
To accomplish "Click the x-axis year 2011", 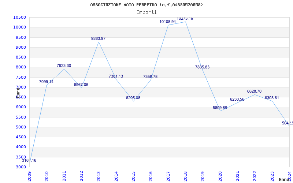I will pyautogui.click(x=64, y=176).
